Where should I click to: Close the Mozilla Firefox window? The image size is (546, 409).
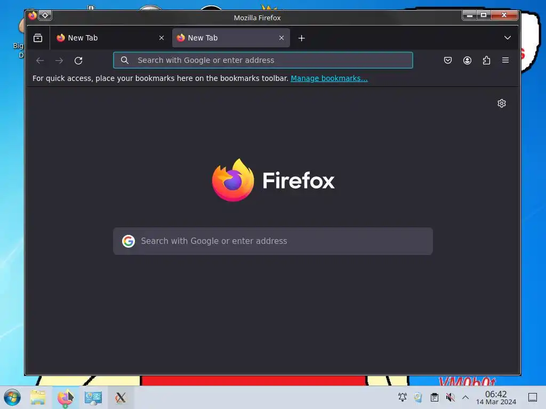(504, 15)
